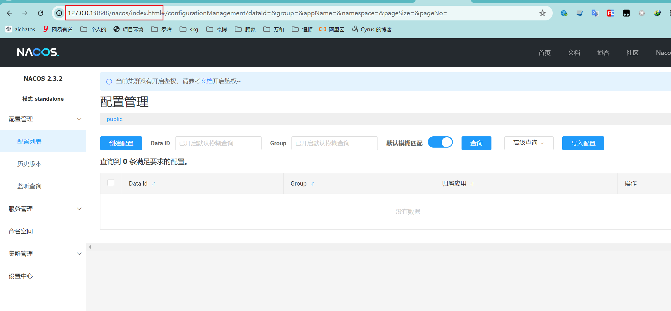Open the skg bookmark folder
Viewport: 671px width, 311px height.
point(189,29)
